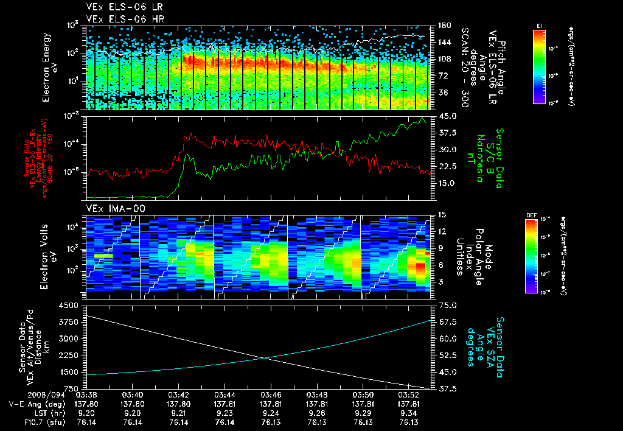This screenshot has width=623, height=431.
Task: Click the '180' pitch angle tick label
Action: (x=444, y=26)
